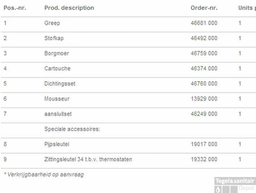Click the Borgmoer product entry

[x=57, y=53]
